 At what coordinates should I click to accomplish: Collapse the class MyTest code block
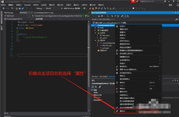coord(17,28)
